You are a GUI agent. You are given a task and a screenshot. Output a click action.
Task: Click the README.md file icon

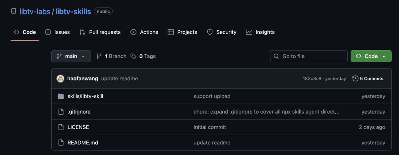[x=61, y=142]
